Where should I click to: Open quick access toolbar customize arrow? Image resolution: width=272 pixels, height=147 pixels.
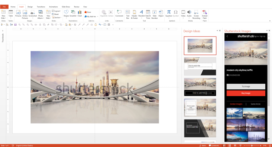[x=113, y=25]
